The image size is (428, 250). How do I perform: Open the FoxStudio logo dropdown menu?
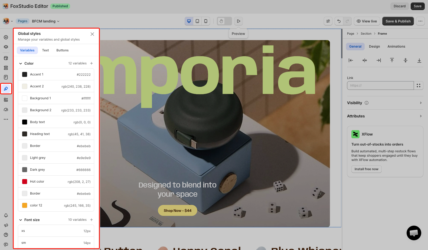coord(8,21)
